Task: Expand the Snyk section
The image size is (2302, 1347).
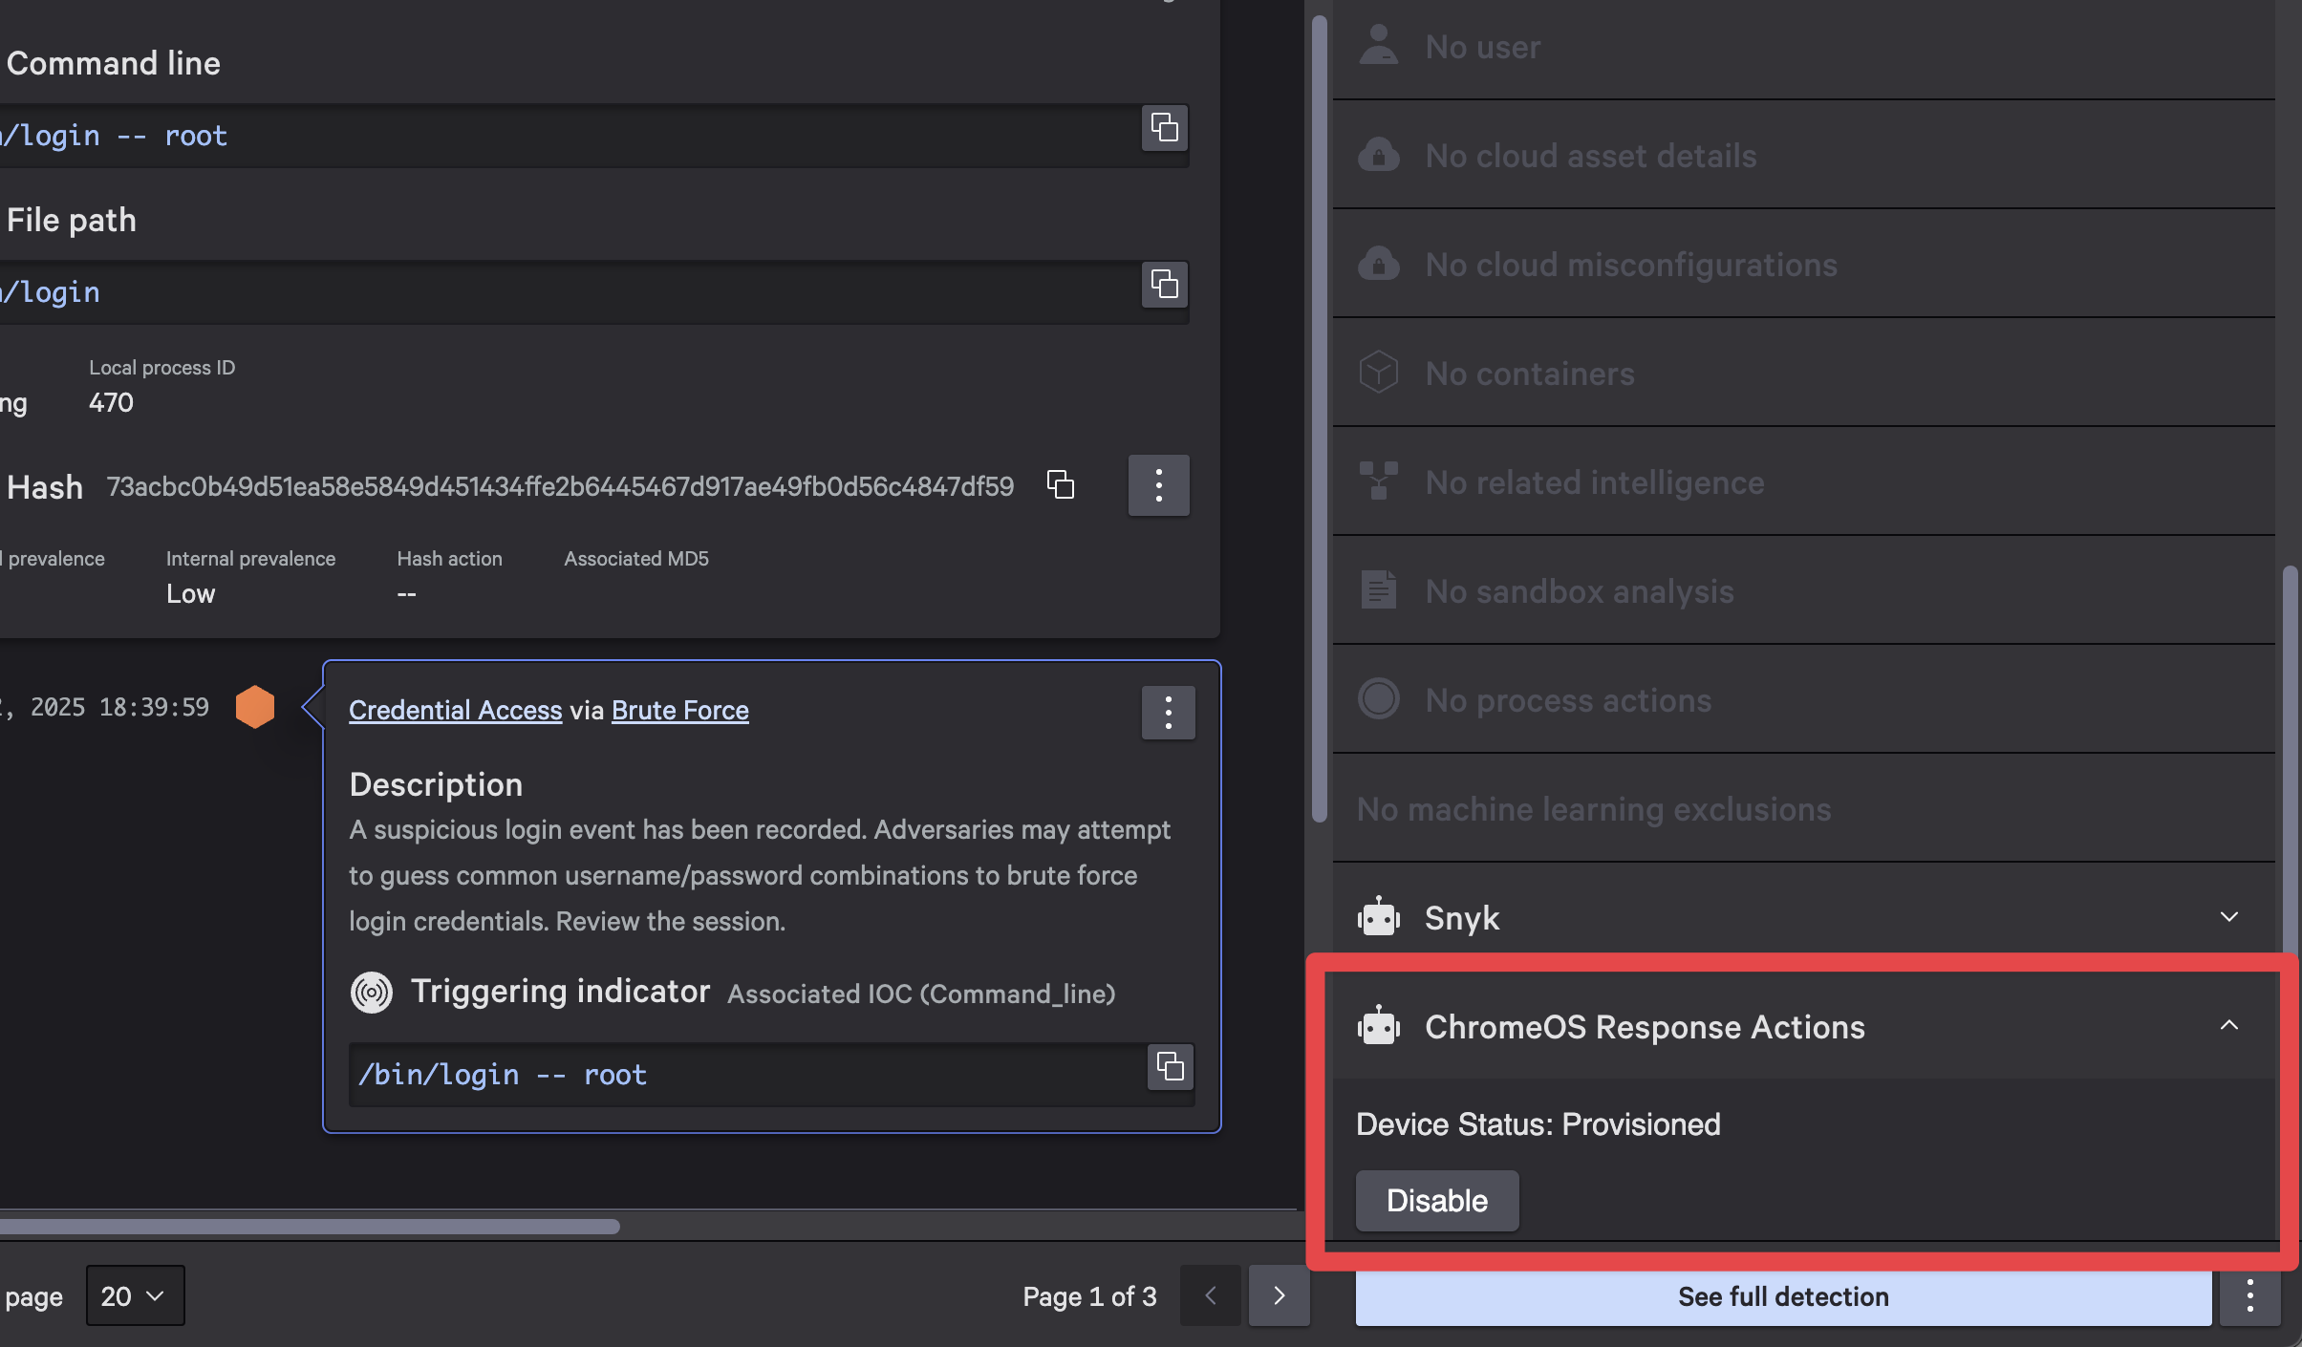Action: (x=2228, y=917)
